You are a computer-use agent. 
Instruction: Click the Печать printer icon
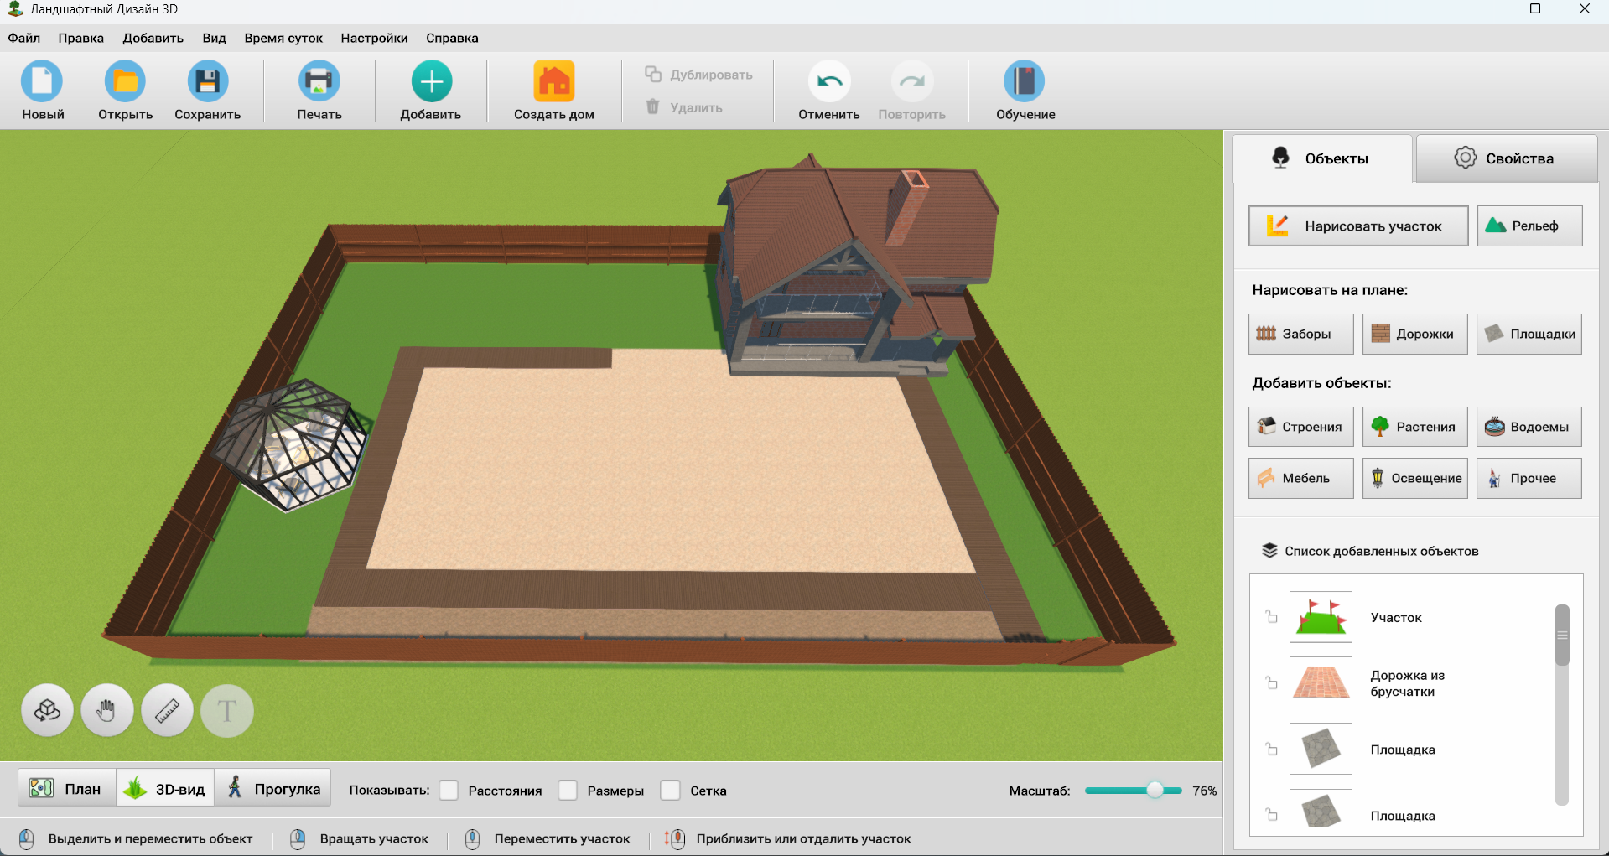tap(319, 81)
